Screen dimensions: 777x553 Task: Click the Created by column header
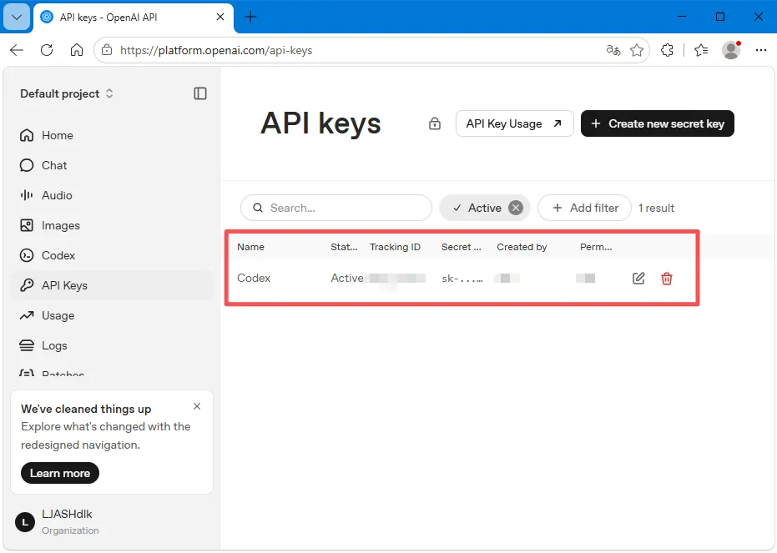tap(522, 247)
